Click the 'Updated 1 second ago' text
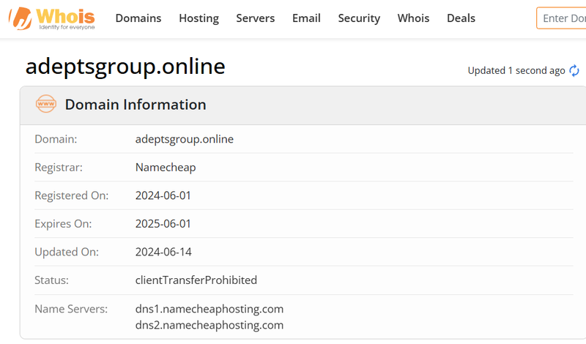586x344 pixels. click(x=516, y=70)
